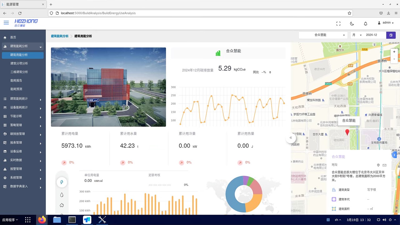Collapse the 建筑能耗分析 menu group
The image size is (400, 225).
23,46
